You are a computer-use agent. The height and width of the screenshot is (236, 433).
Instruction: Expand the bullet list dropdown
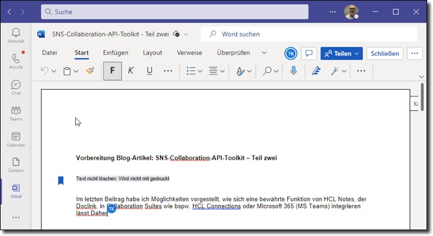pyautogui.click(x=200, y=71)
